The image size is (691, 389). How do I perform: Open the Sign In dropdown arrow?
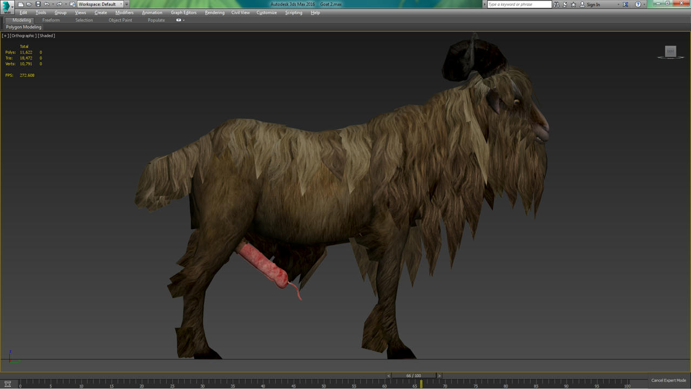[619, 4]
